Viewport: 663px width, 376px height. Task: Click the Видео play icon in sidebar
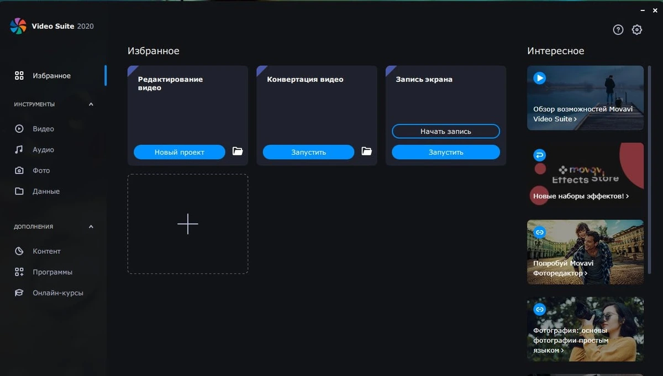coord(19,129)
